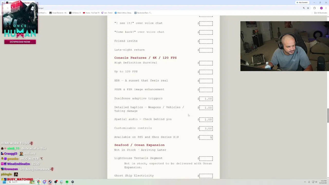Click the High Definition Survival price field
The height and width of the screenshot is (185, 329).
(206, 63)
